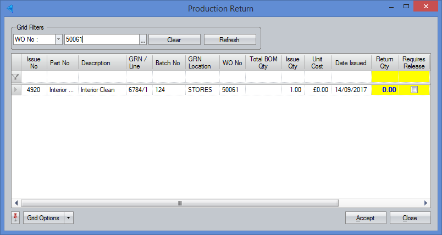Expand the Grid Options dropdown arrow
Screen dimensions: 442x235
pyautogui.click(x=69, y=218)
